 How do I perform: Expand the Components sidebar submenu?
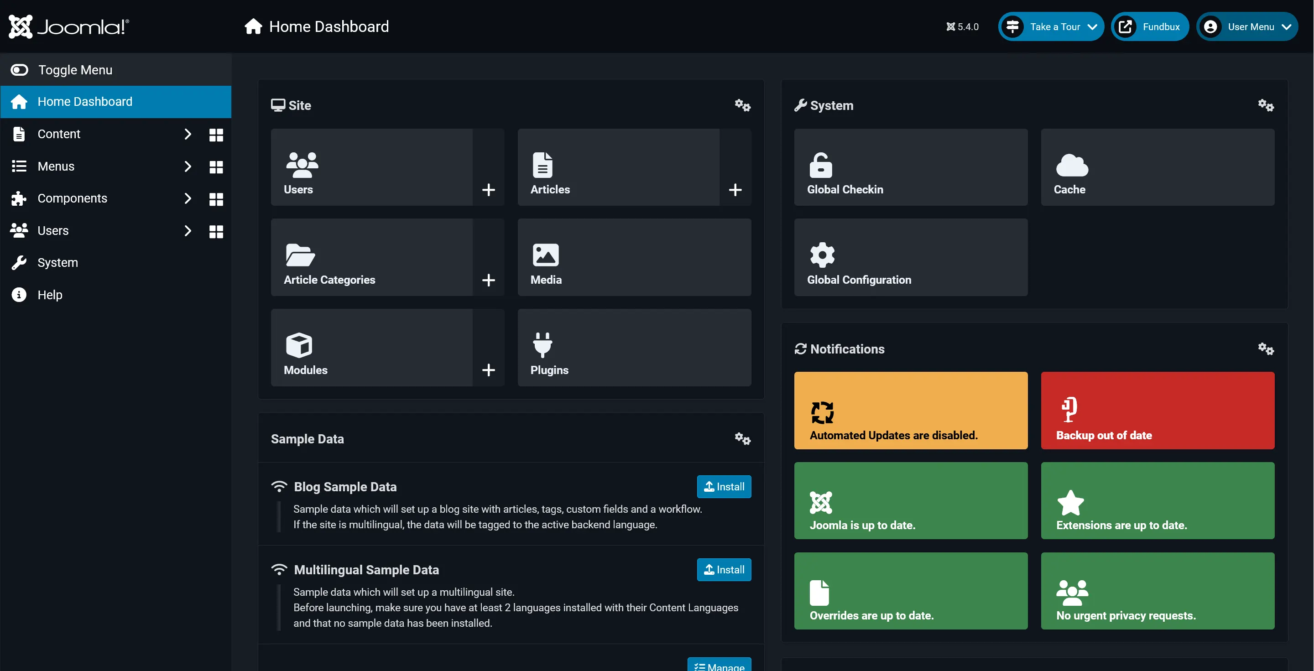coord(187,199)
